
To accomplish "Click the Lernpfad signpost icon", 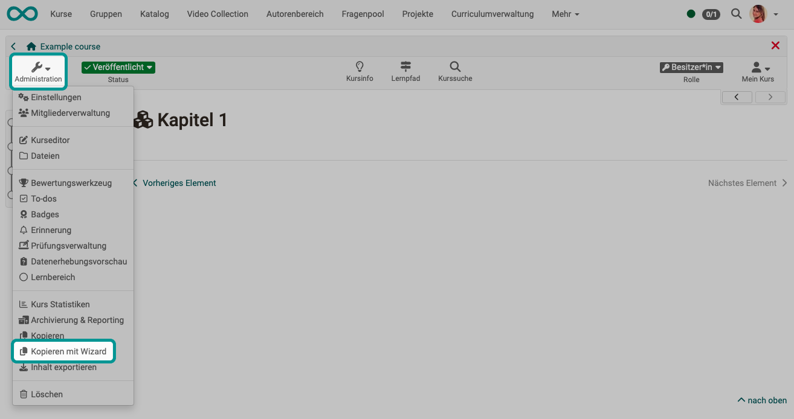I will [405, 66].
